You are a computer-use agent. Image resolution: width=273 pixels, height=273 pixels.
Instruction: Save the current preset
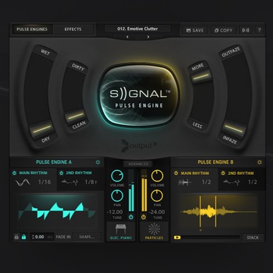195,31
